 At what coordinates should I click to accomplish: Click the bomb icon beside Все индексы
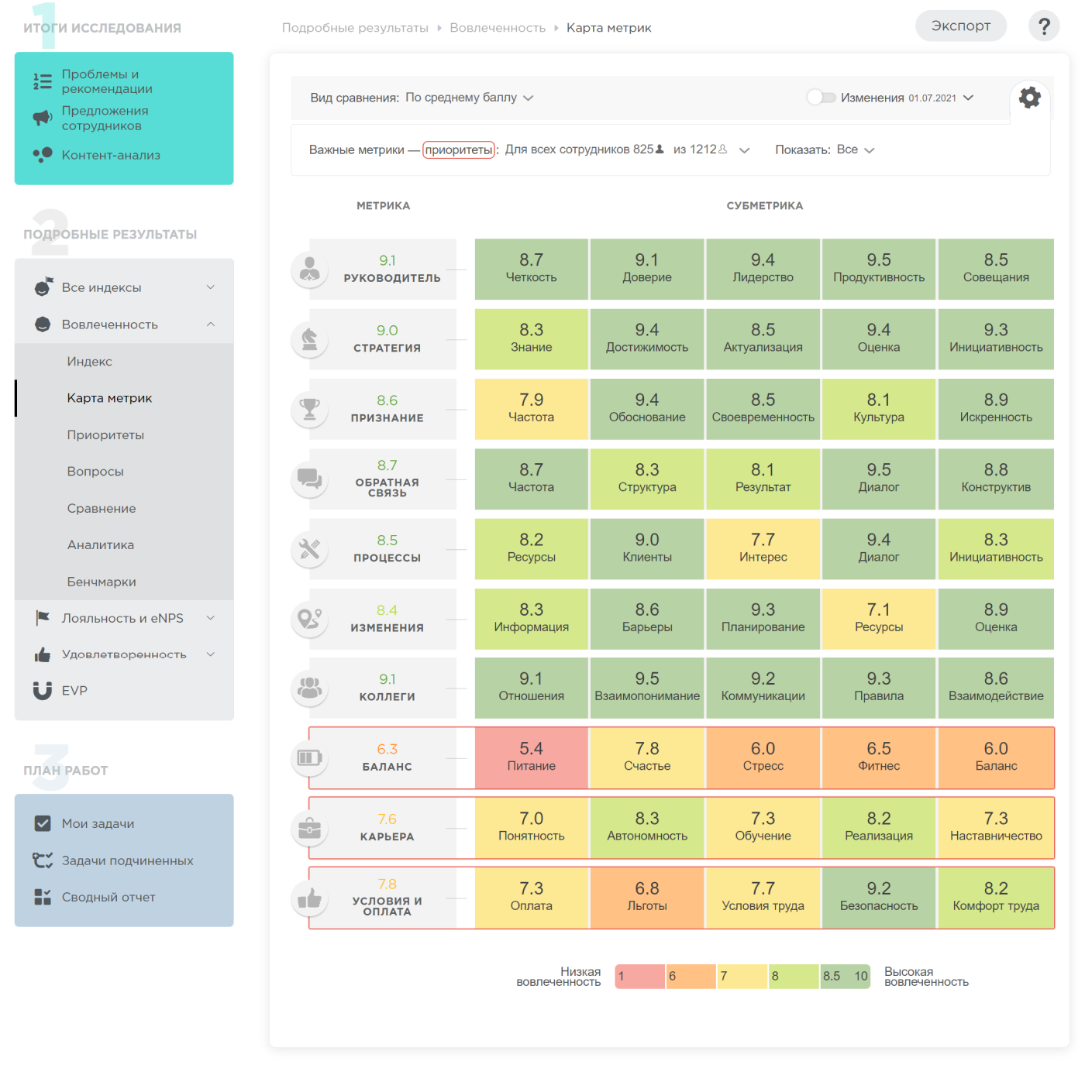43,287
